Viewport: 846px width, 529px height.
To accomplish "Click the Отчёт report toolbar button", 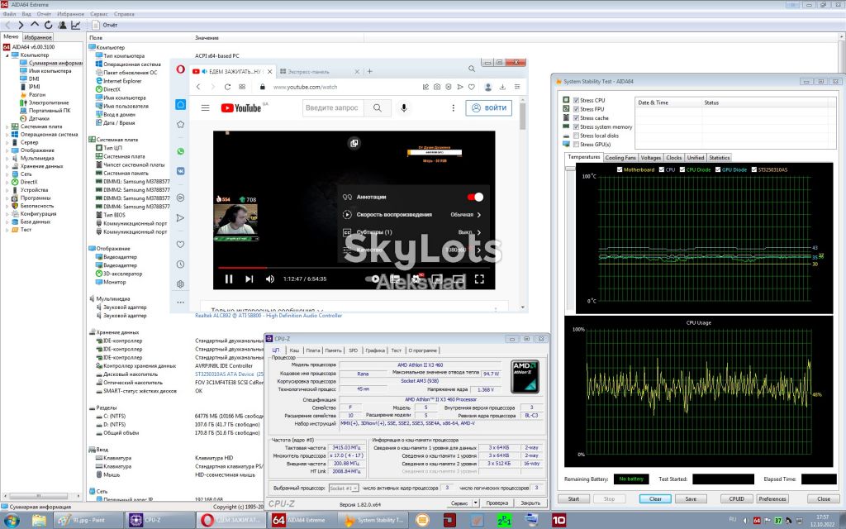I will 105,25.
